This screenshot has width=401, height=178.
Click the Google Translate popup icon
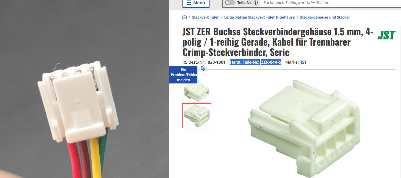coord(203,69)
